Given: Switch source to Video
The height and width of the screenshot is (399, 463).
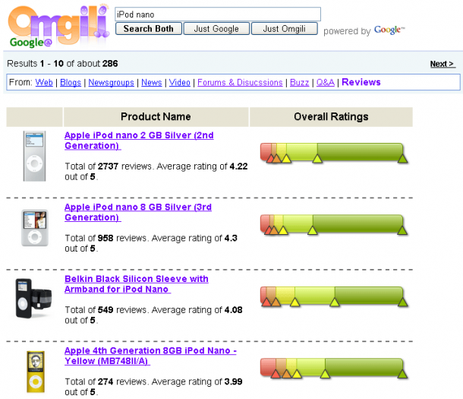Looking at the screenshot, I should tap(180, 82).
